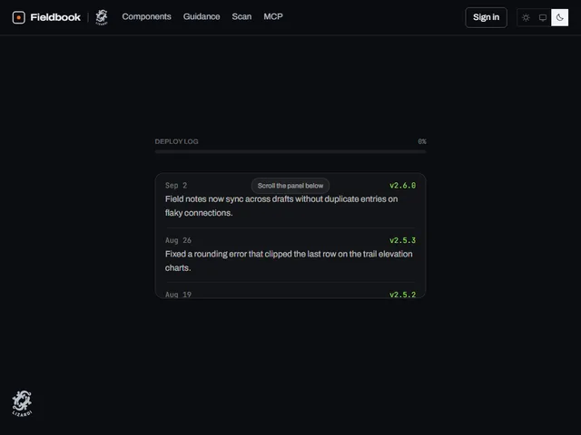Click the Sep 2 field notes entry
The image size is (581, 435).
pyautogui.click(x=290, y=200)
